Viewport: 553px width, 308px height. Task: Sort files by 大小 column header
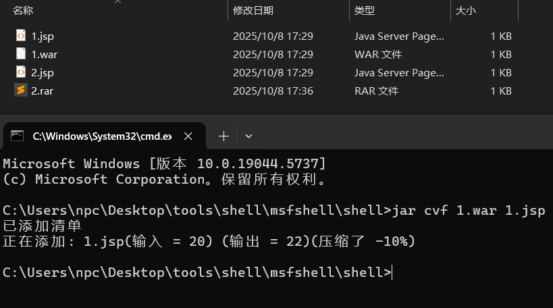pos(466,11)
